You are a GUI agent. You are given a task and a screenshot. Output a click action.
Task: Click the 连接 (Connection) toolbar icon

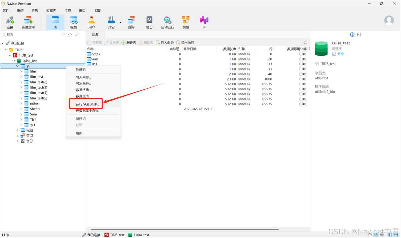(10, 22)
